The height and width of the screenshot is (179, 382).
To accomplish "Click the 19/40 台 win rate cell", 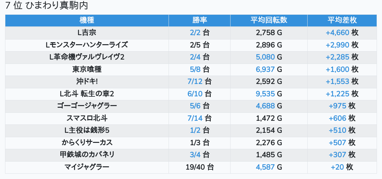I will click(199, 167).
